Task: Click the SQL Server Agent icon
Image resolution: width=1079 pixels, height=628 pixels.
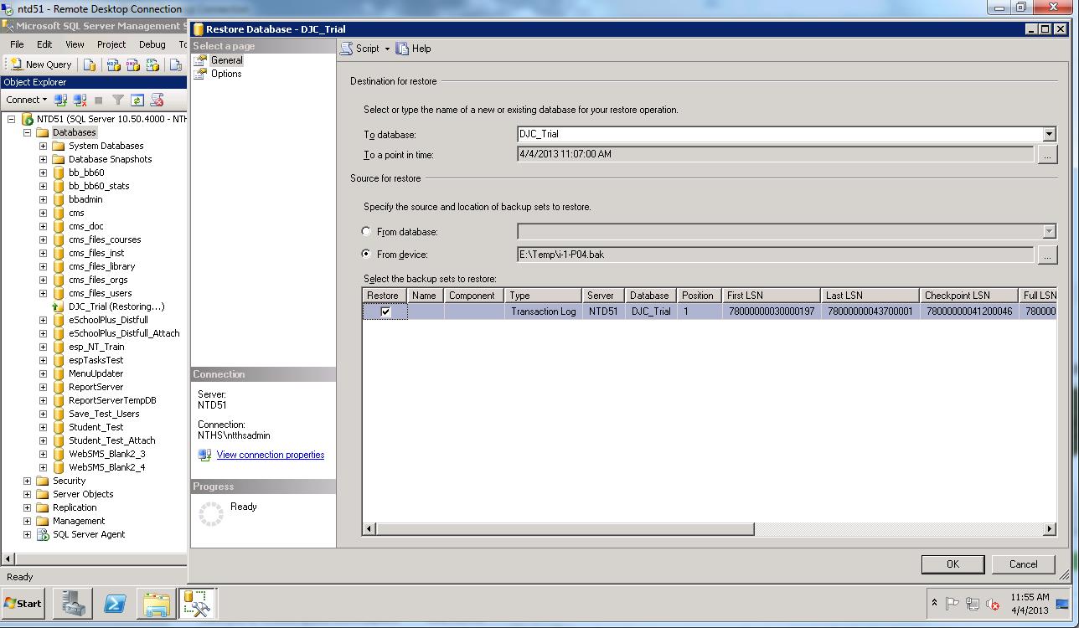Action: pyautogui.click(x=43, y=534)
